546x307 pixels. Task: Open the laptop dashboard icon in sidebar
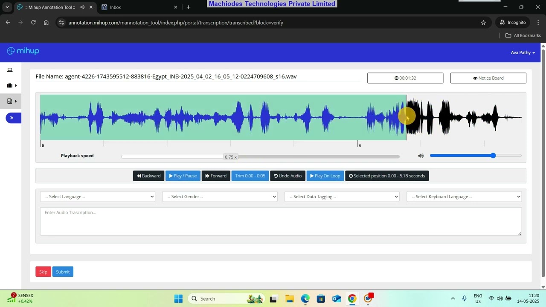pyautogui.click(x=10, y=70)
